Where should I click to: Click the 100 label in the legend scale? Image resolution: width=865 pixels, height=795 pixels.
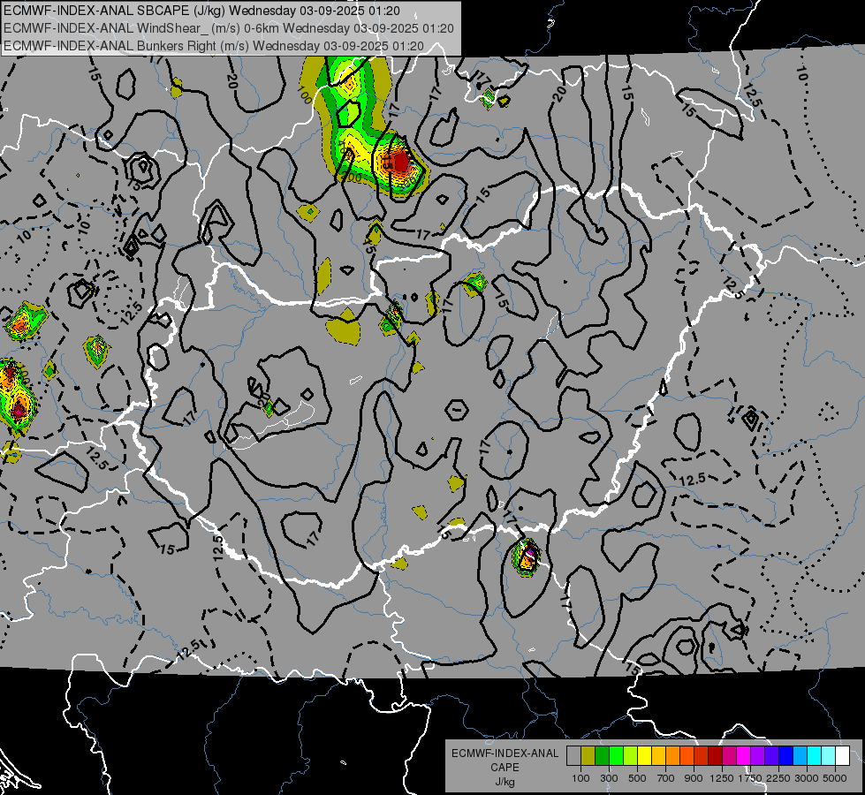580,778
